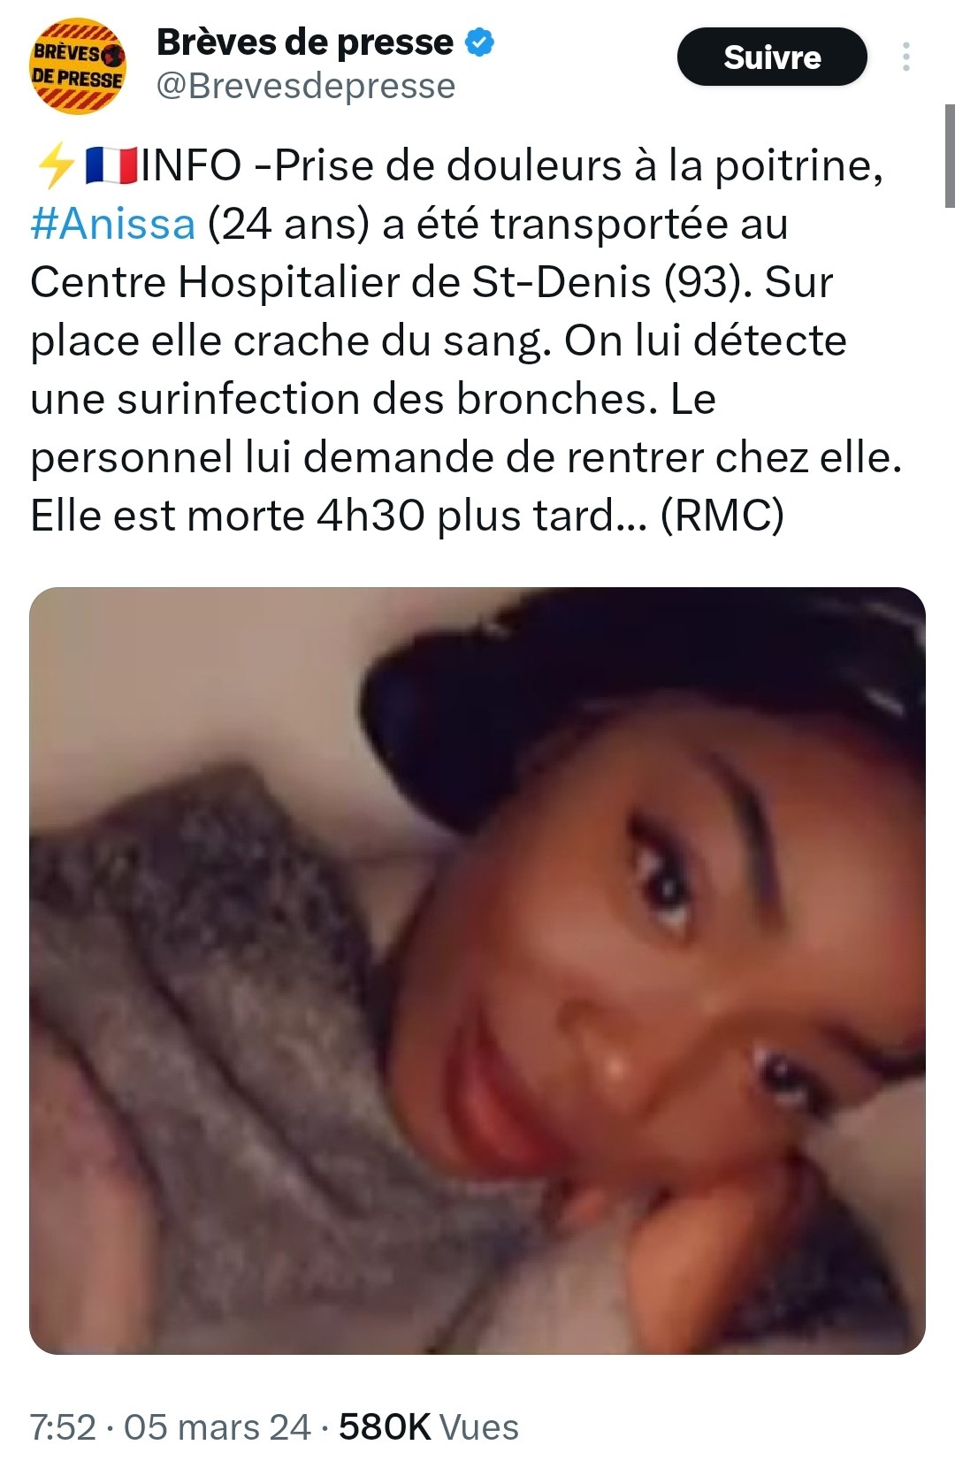Viewport: 955px width, 1468px height.
Task: Click the Brèves de presse display name
Action: click(305, 42)
